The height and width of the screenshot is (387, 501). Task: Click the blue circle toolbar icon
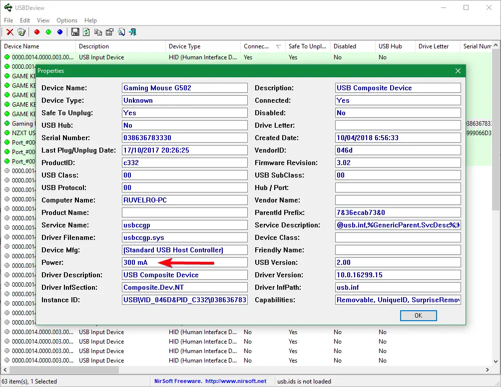pyautogui.click(x=60, y=32)
